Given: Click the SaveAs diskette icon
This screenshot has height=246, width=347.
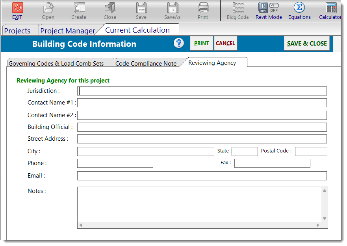Looking at the screenshot, I should click(172, 11).
